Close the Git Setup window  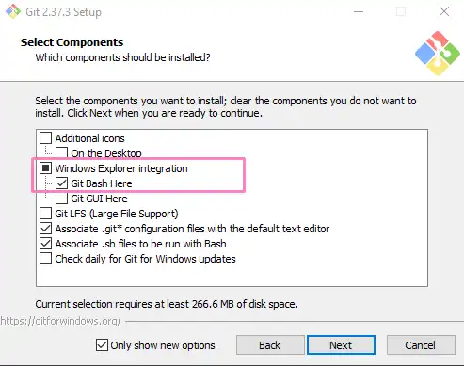click(444, 12)
